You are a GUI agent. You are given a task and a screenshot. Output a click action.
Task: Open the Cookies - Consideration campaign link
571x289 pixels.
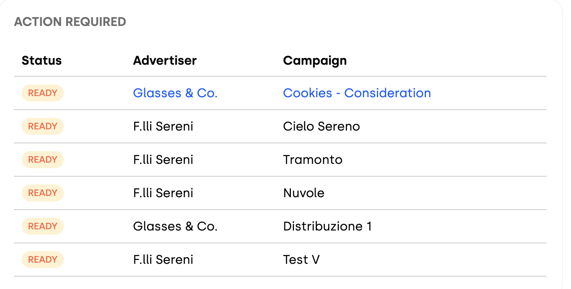coord(357,93)
